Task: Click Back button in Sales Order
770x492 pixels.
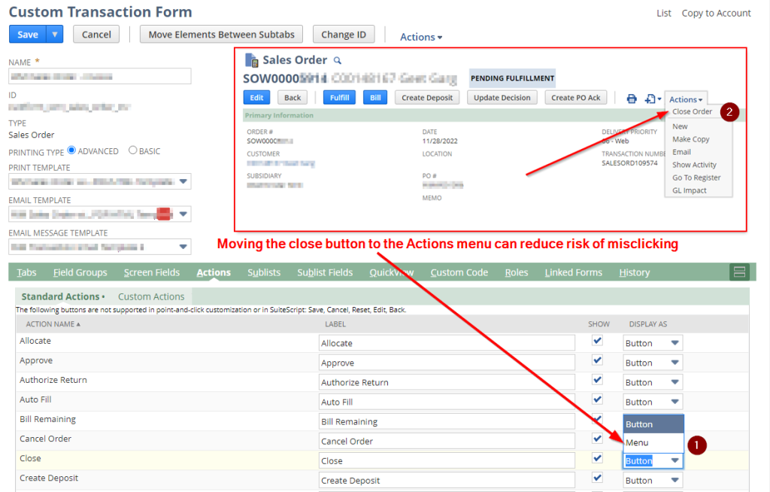Action: tap(293, 98)
